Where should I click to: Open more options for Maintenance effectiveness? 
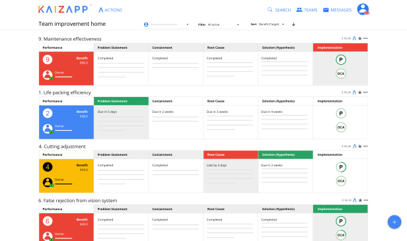365,38
